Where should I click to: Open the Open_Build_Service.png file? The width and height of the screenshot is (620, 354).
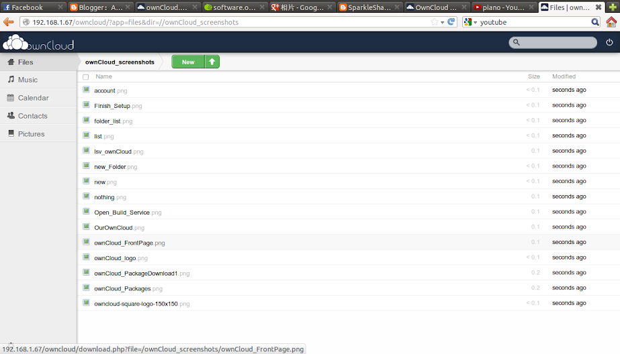point(128,213)
